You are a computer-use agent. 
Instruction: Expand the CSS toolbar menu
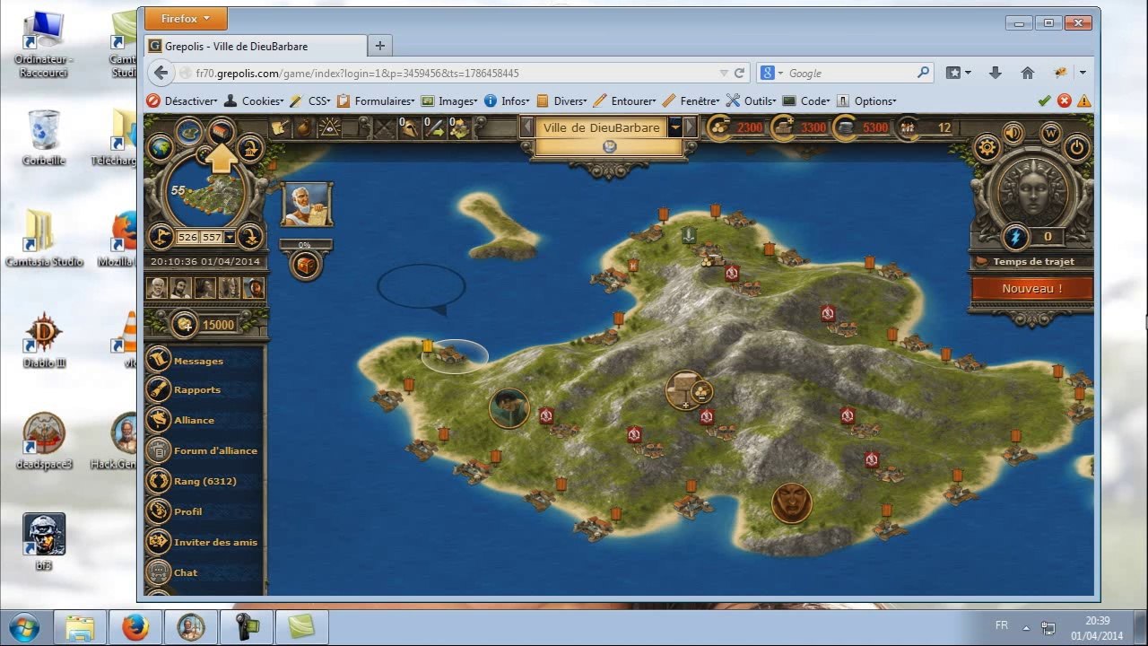[x=309, y=101]
